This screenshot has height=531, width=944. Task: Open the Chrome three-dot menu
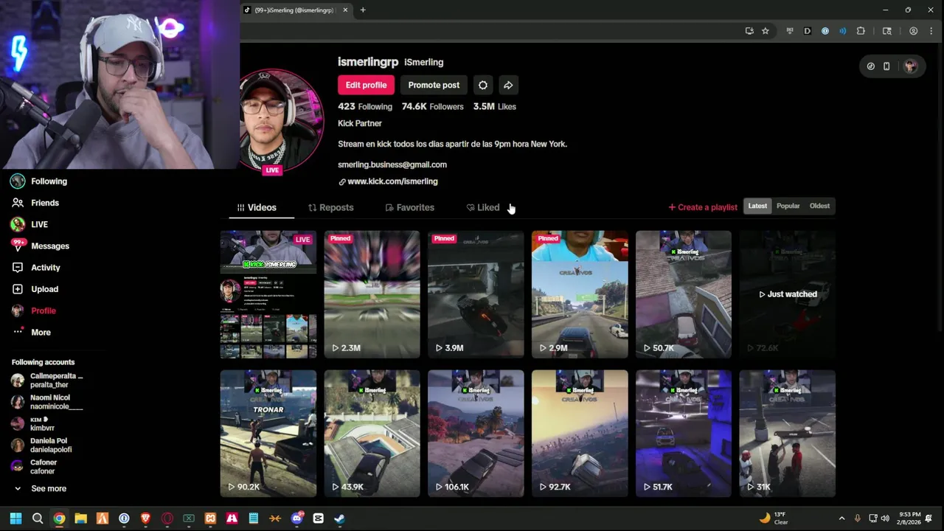pyautogui.click(x=931, y=31)
